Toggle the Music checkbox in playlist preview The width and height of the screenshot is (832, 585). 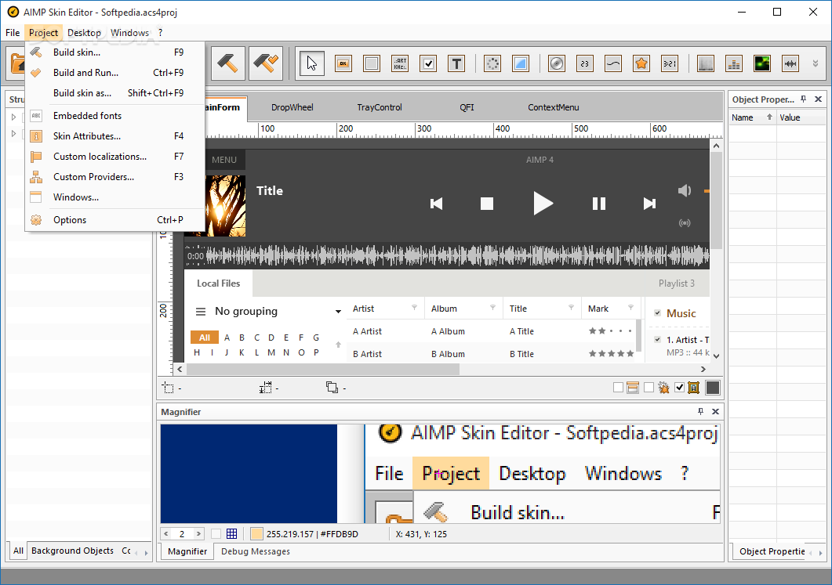pos(657,313)
